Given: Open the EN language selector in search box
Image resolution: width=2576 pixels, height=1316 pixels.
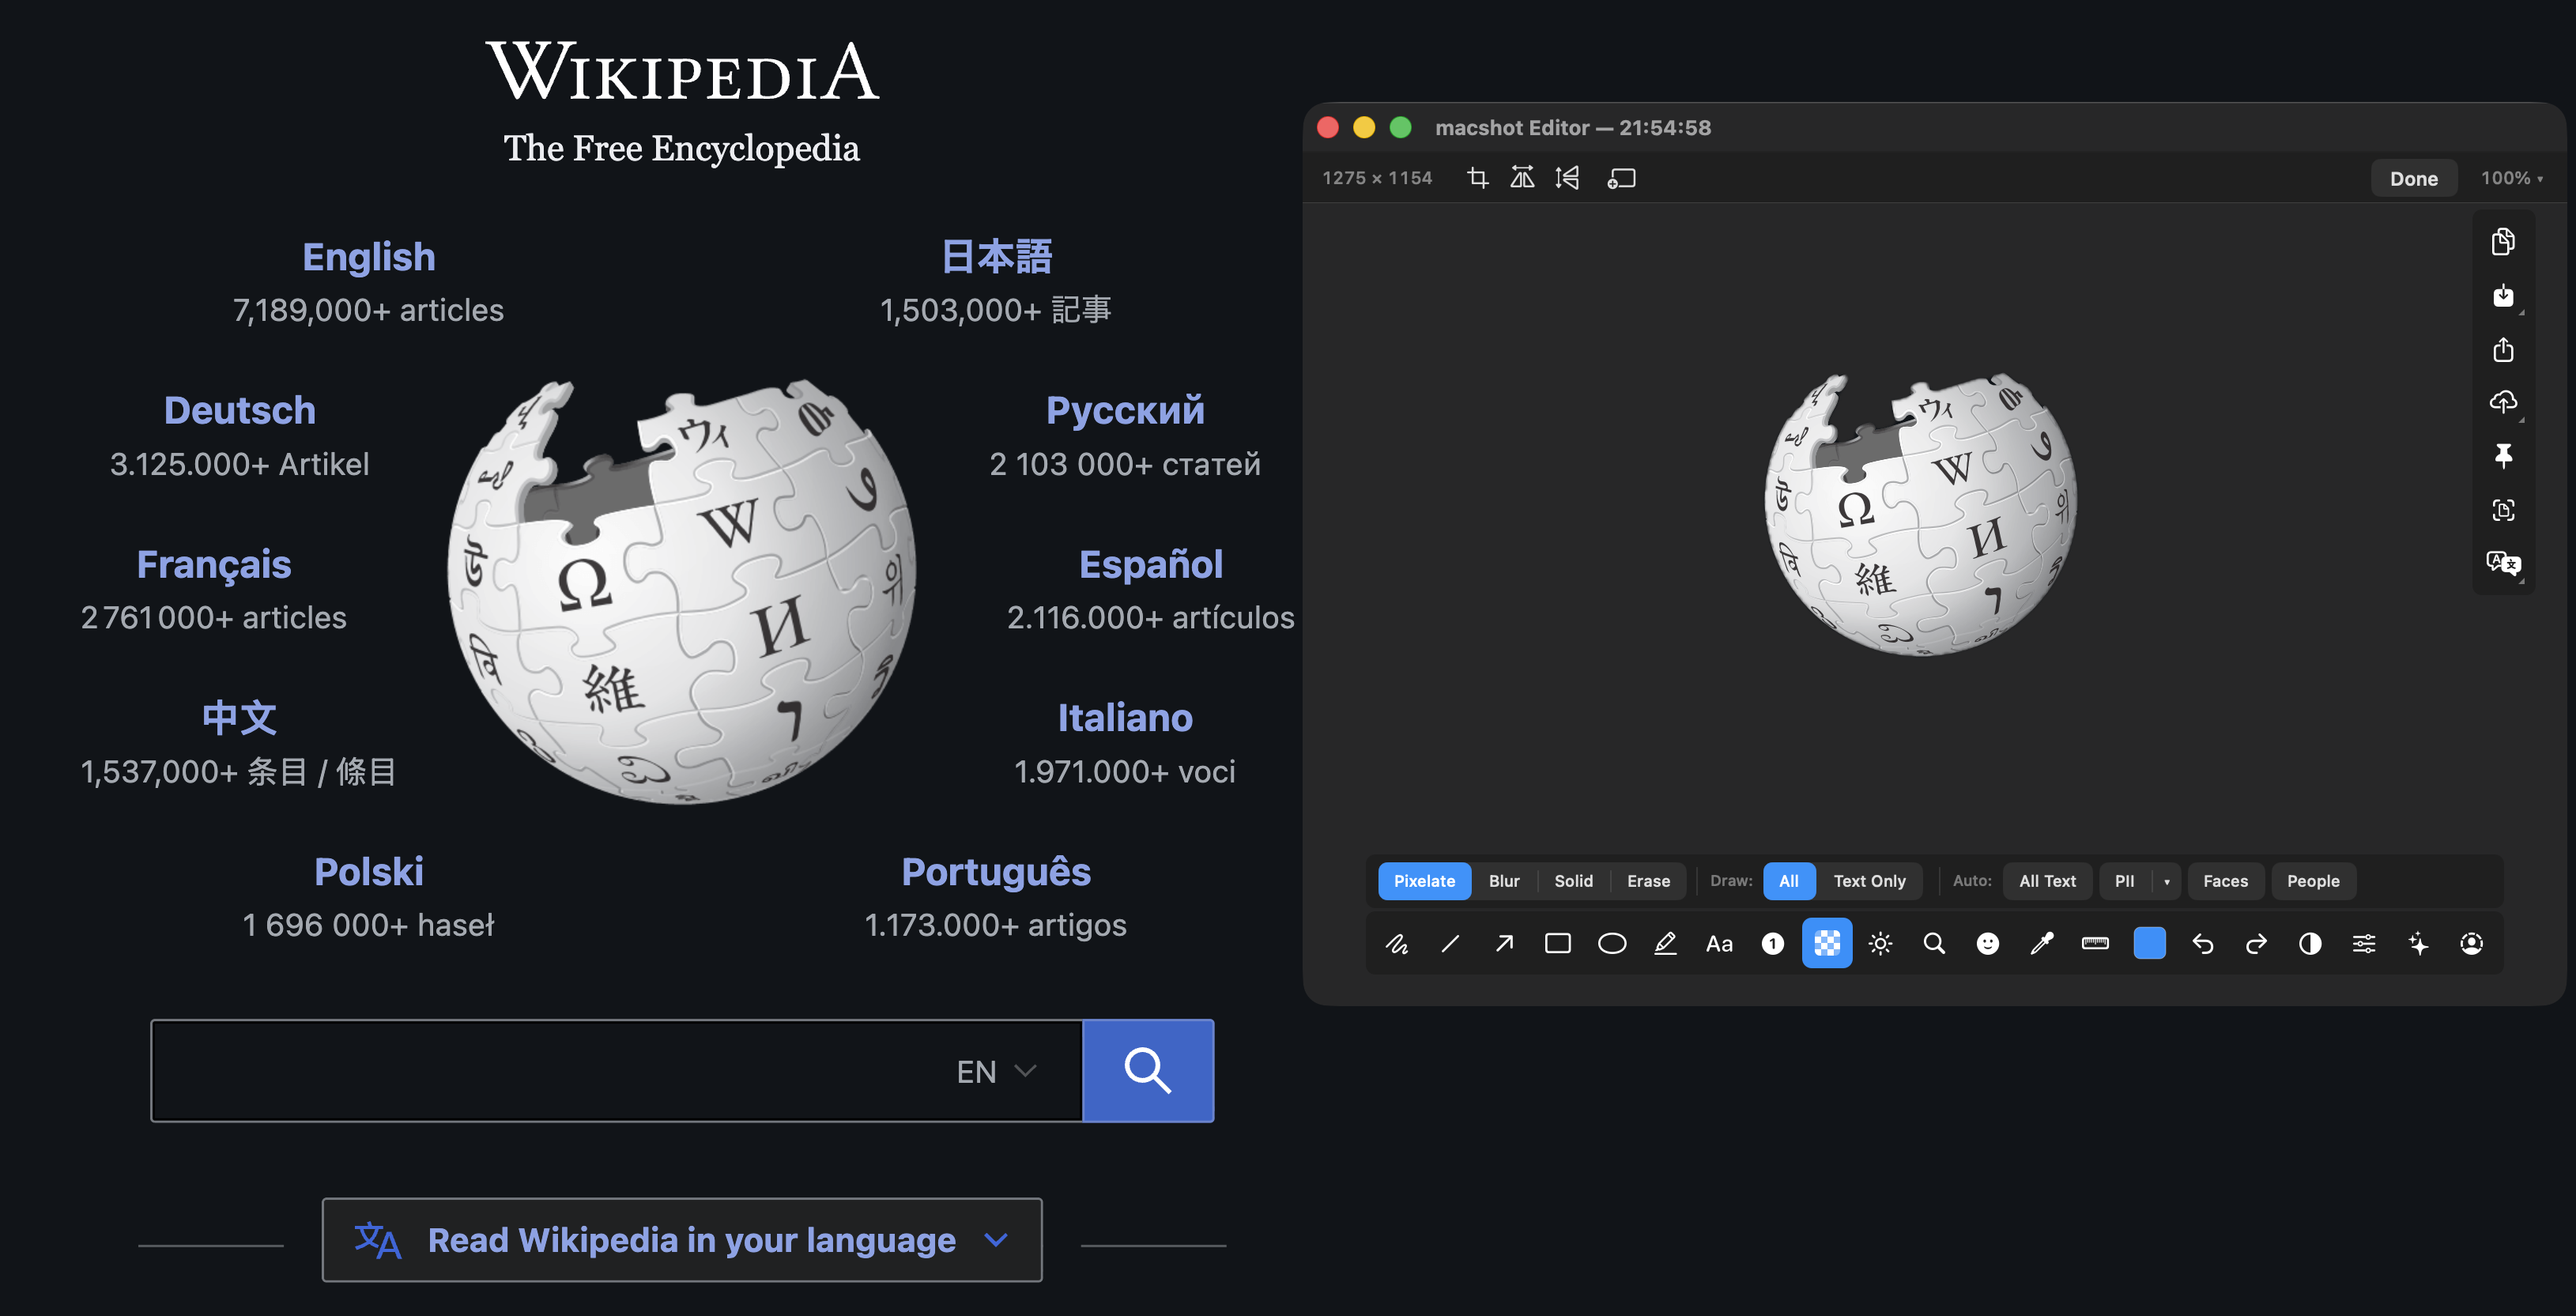Looking at the screenshot, I should tap(996, 1071).
